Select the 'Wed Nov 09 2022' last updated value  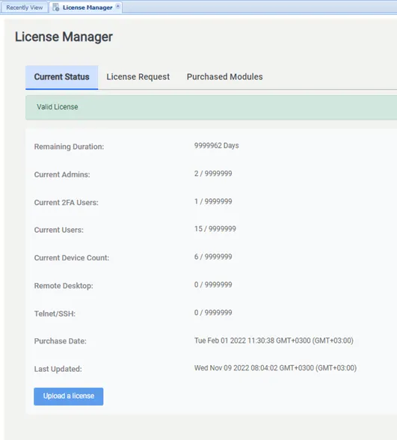[275, 368]
